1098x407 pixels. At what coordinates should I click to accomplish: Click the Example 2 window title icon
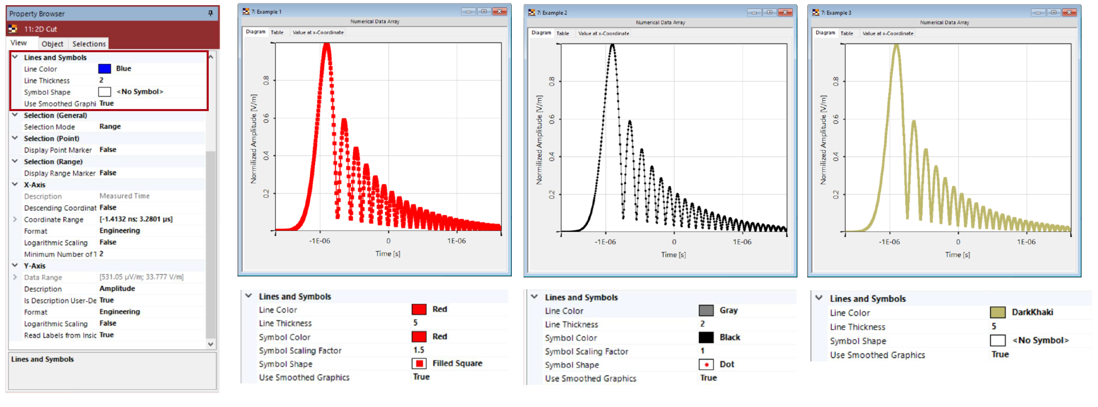532,12
